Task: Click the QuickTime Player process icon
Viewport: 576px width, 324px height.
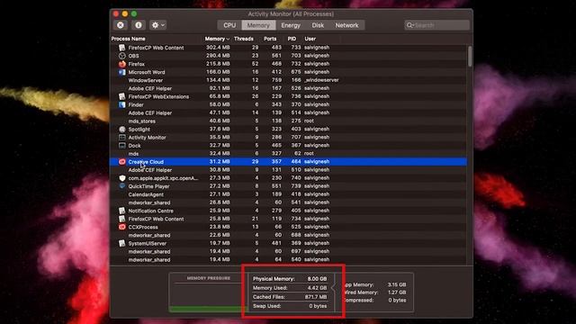Action: 122,186
